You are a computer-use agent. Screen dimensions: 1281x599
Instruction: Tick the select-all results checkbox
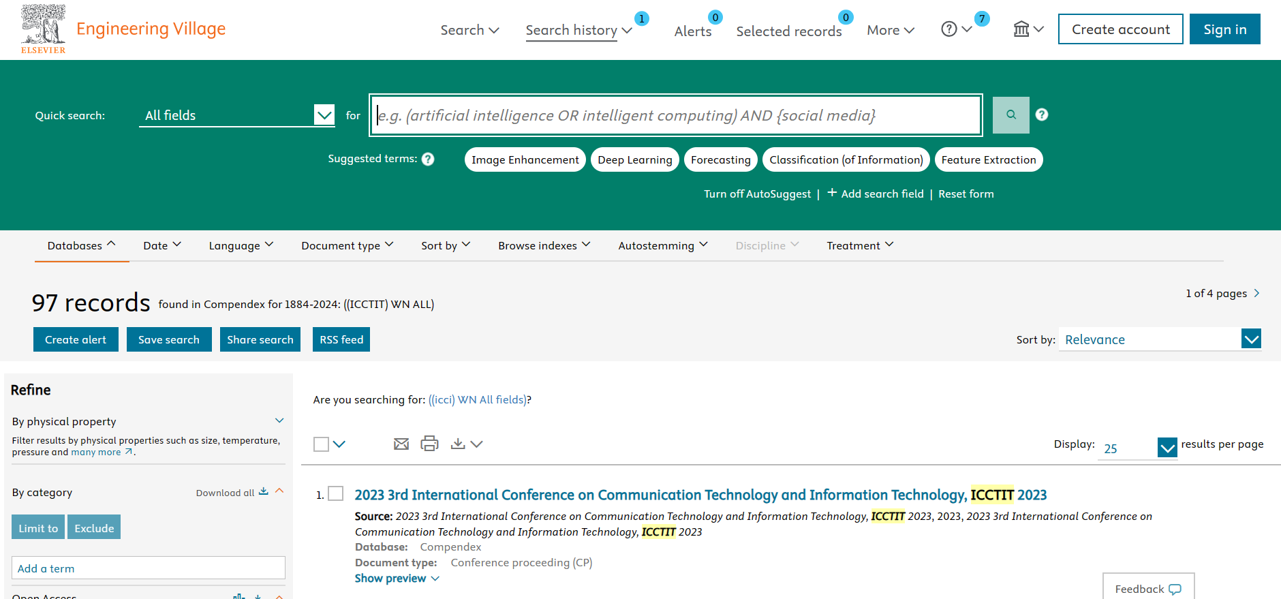click(x=321, y=444)
